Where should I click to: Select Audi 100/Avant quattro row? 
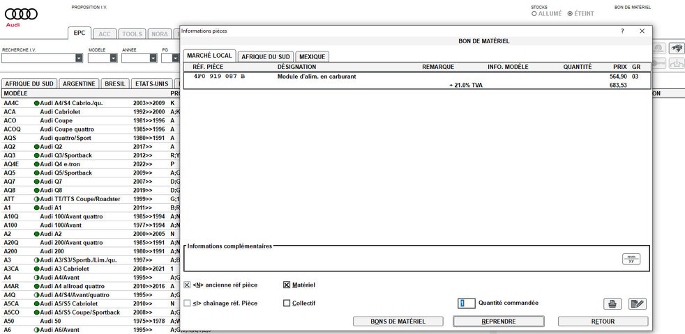tap(89, 216)
